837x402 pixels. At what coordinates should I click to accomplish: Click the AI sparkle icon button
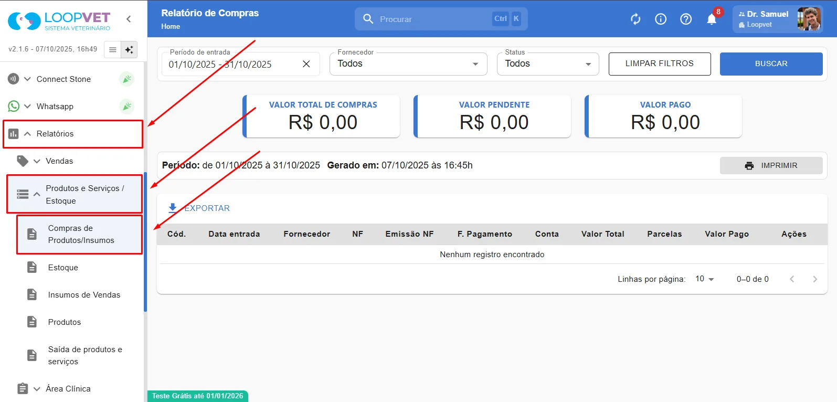click(129, 49)
